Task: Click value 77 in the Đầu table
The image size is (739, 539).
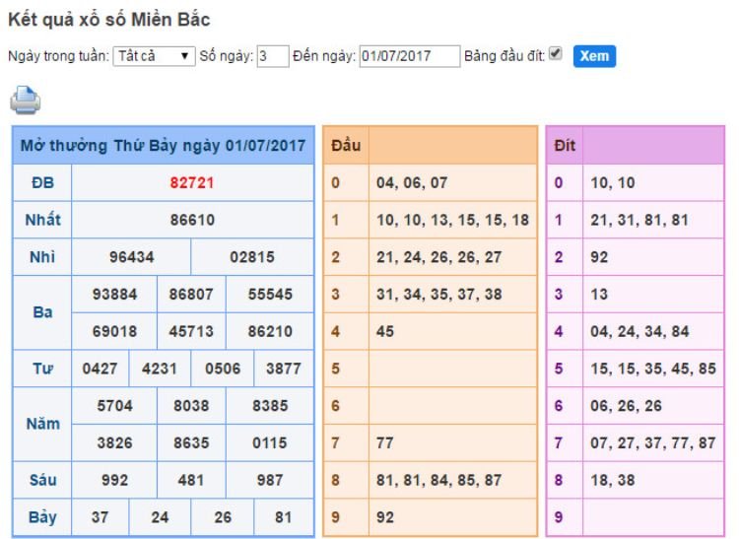Action: coord(385,443)
